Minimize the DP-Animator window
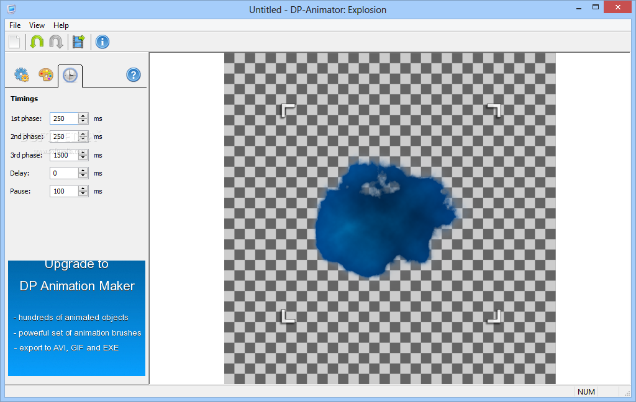Screen dimensions: 636x402 click(579, 7)
